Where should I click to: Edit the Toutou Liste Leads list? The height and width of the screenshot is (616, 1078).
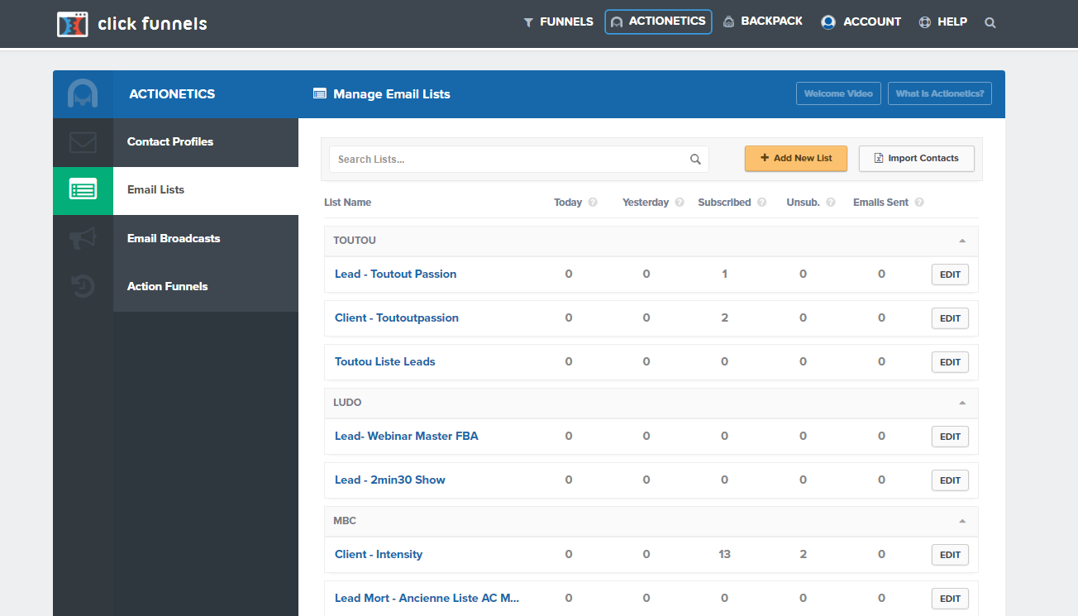coord(950,362)
